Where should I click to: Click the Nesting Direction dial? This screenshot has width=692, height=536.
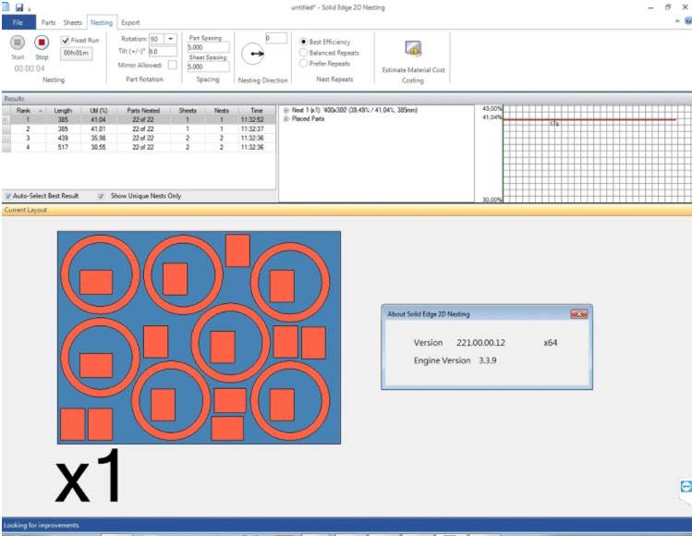(x=252, y=55)
